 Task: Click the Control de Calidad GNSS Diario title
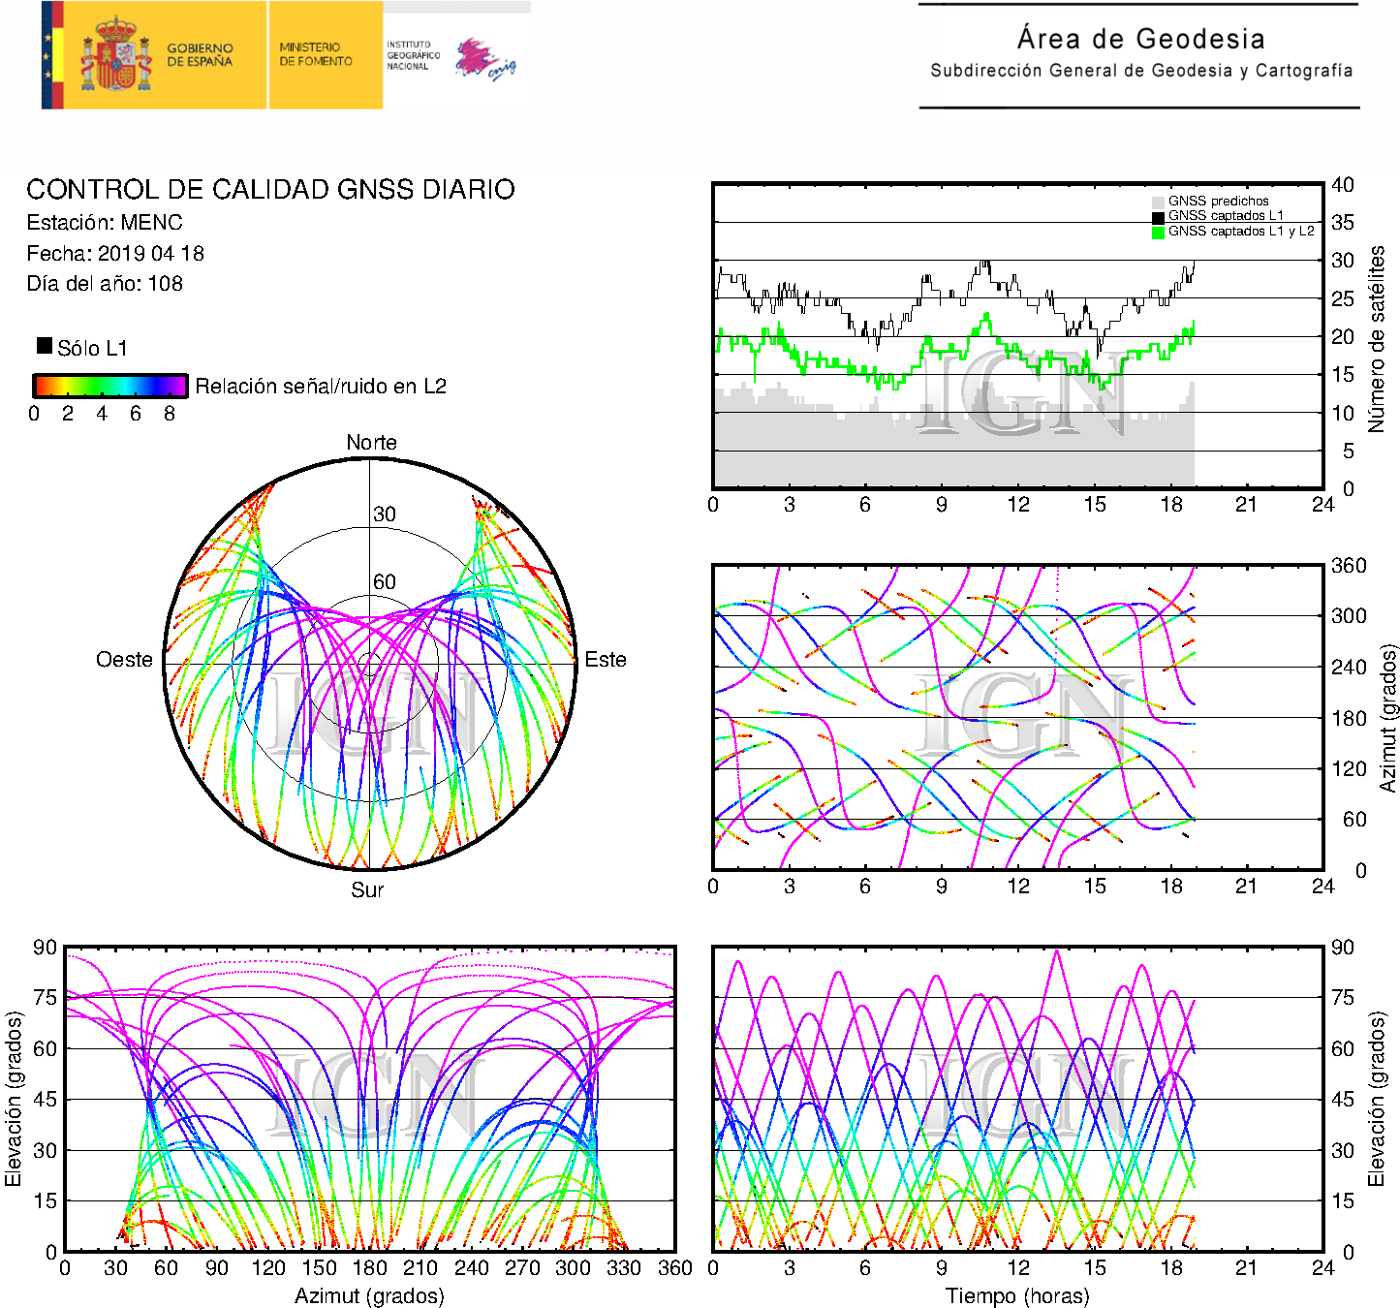[x=270, y=189]
